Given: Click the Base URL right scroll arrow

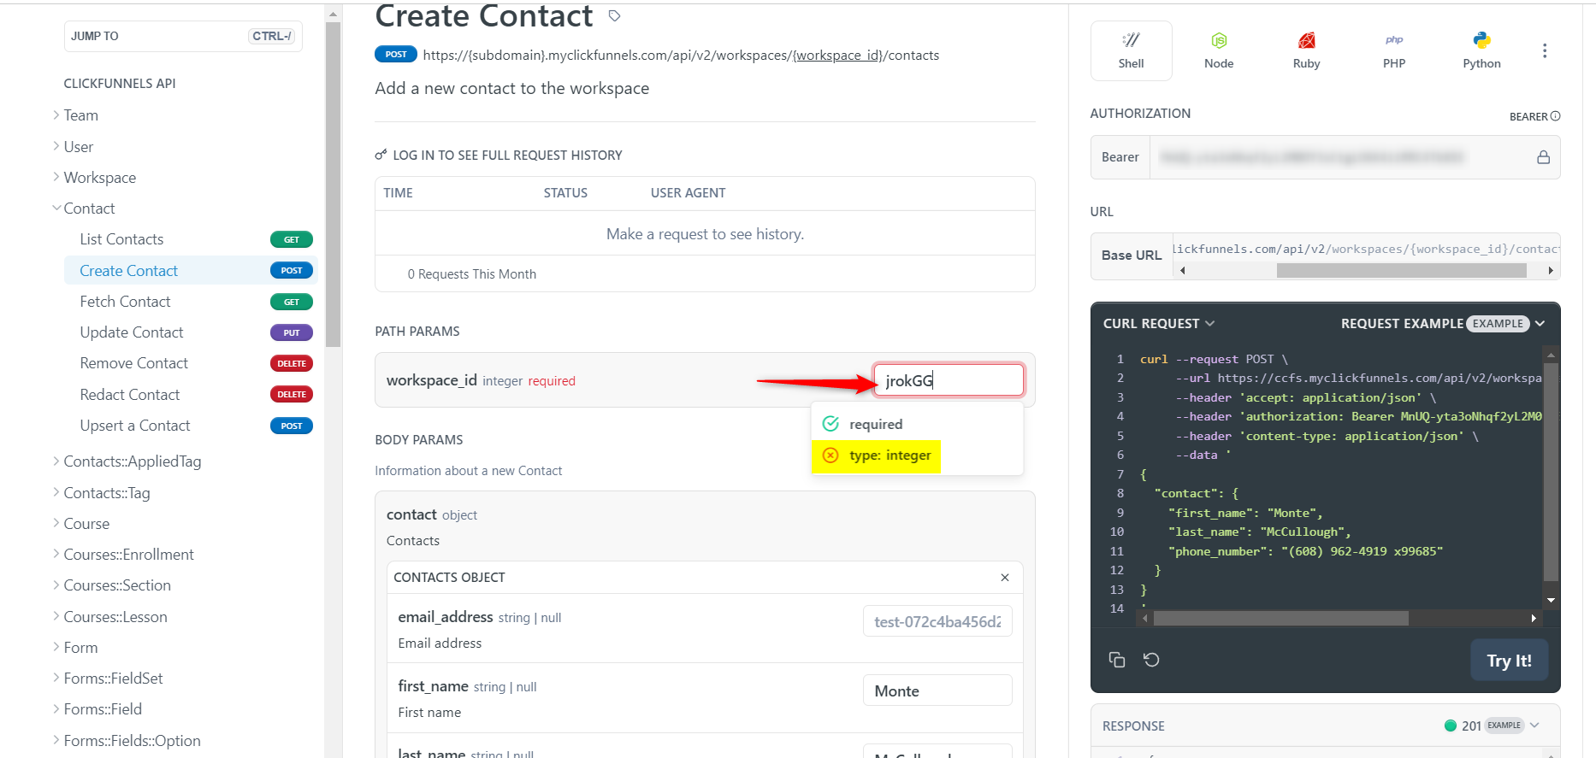Looking at the screenshot, I should (x=1551, y=271).
